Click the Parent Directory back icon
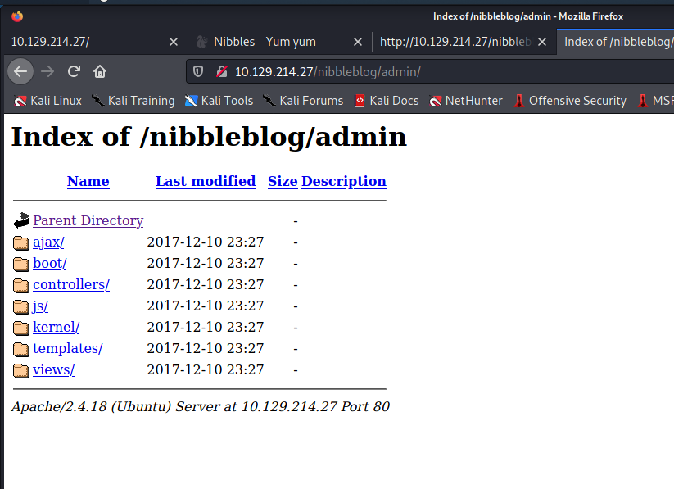Screen dimensions: 674x489 coord(21,220)
